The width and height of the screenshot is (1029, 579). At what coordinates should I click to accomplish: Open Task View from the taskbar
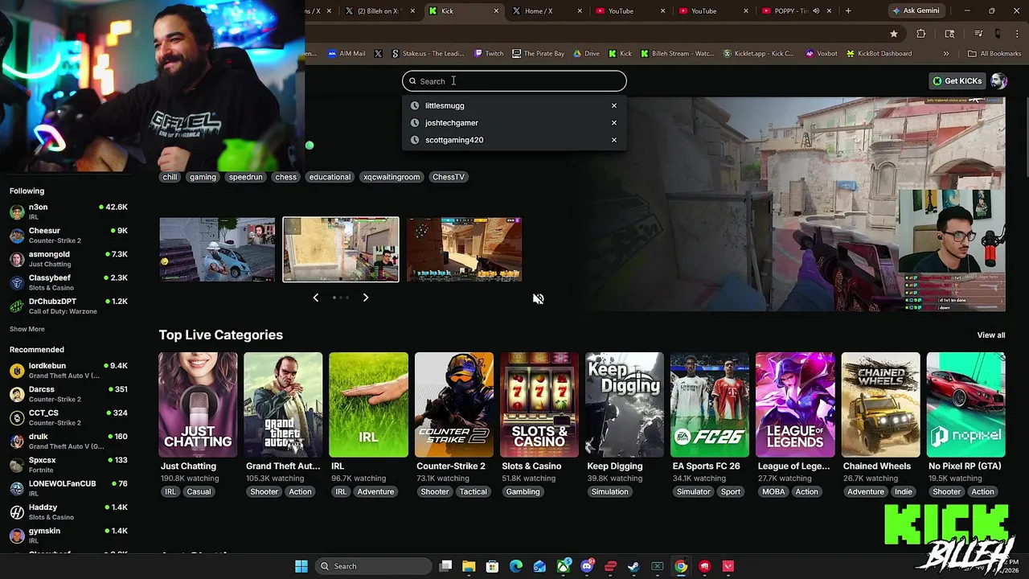[x=445, y=566]
